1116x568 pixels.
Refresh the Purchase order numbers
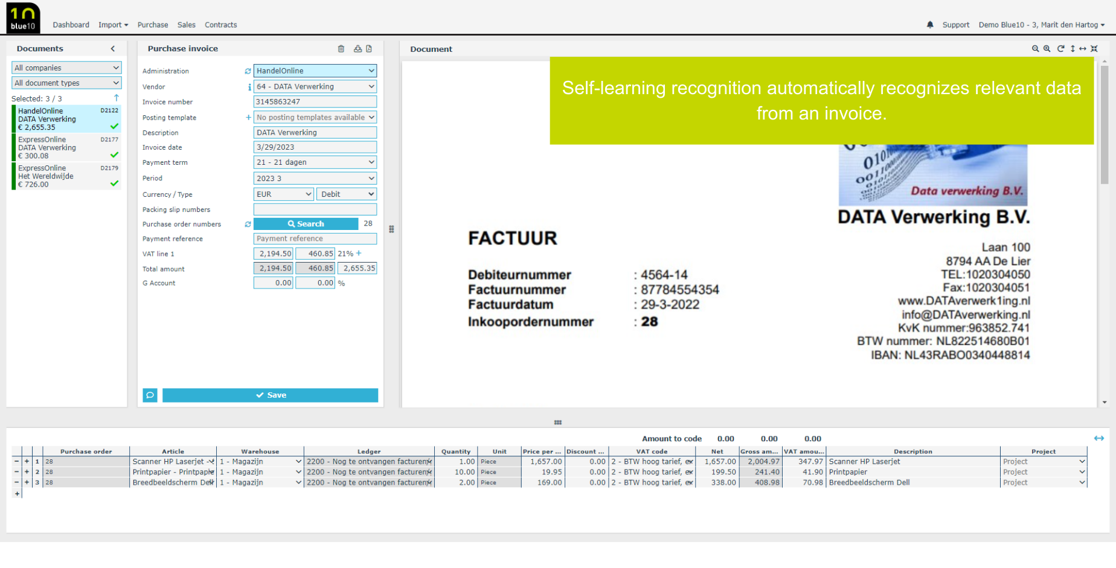(248, 224)
